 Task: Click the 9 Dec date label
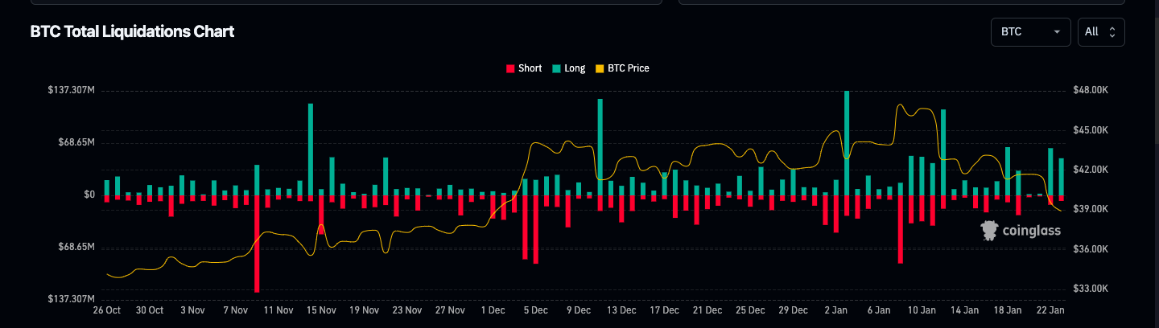579,310
